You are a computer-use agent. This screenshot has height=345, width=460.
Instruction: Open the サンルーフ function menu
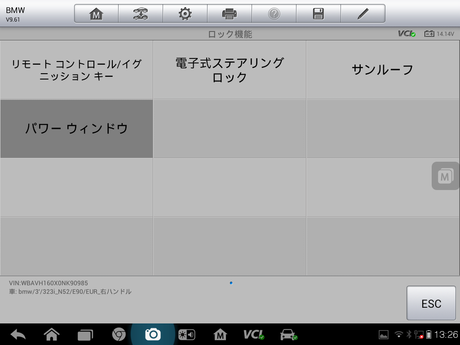[x=382, y=69]
